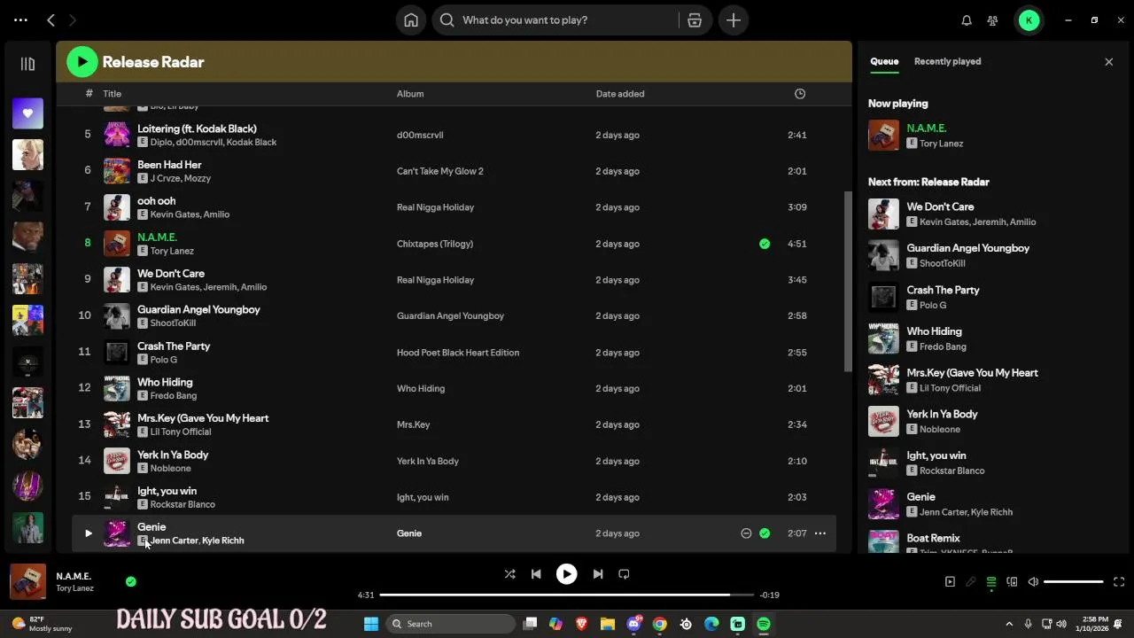
Task: Expand Your Library sidebar icon
Action: (x=27, y=64)
